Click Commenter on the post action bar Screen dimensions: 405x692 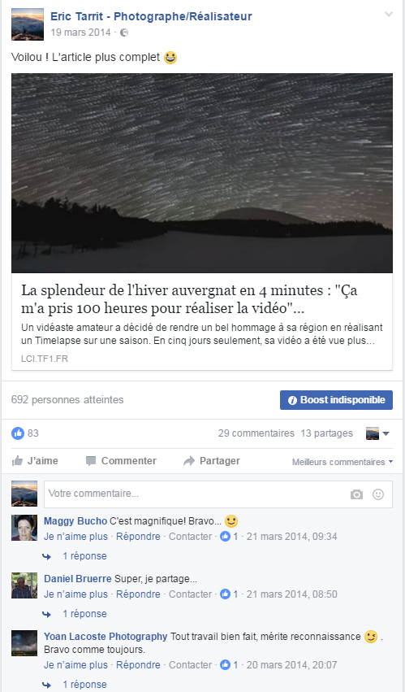pyautogui.click(x=121, y=461)
